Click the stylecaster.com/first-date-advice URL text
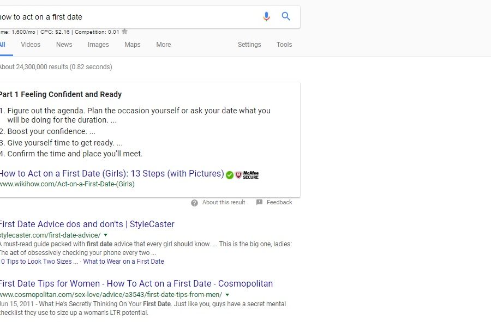Image resolution: width=491 pixels, height=322 pixels. tap(50, 235)
